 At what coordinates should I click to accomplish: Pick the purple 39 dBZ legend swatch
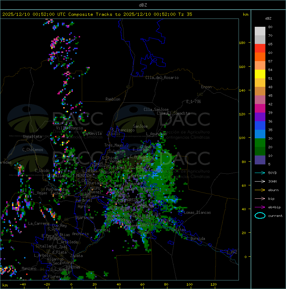tap(260, 117)
